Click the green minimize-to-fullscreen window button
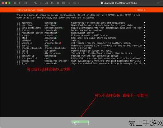This screenshot has height=128, width=163. tap(10, 3)
